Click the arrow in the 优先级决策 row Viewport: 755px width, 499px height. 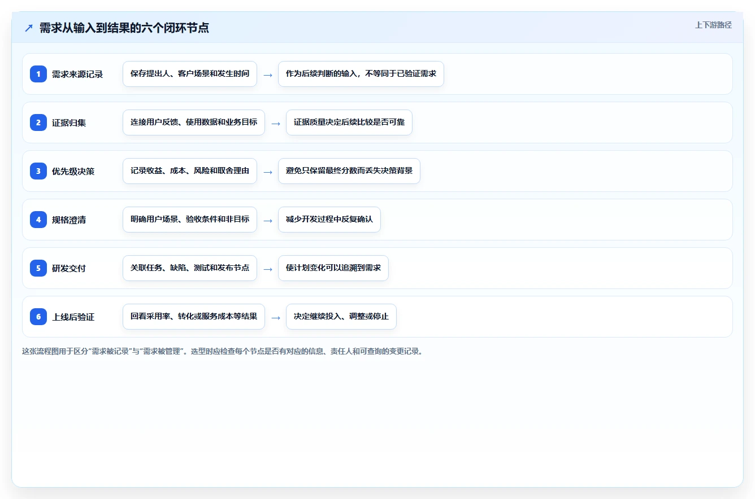point(268,172)
